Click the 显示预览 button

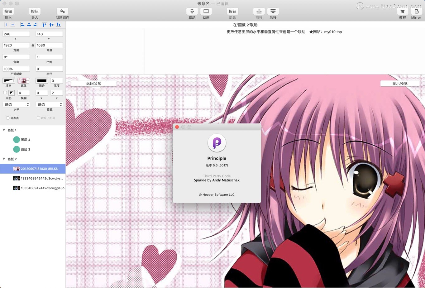400,83
